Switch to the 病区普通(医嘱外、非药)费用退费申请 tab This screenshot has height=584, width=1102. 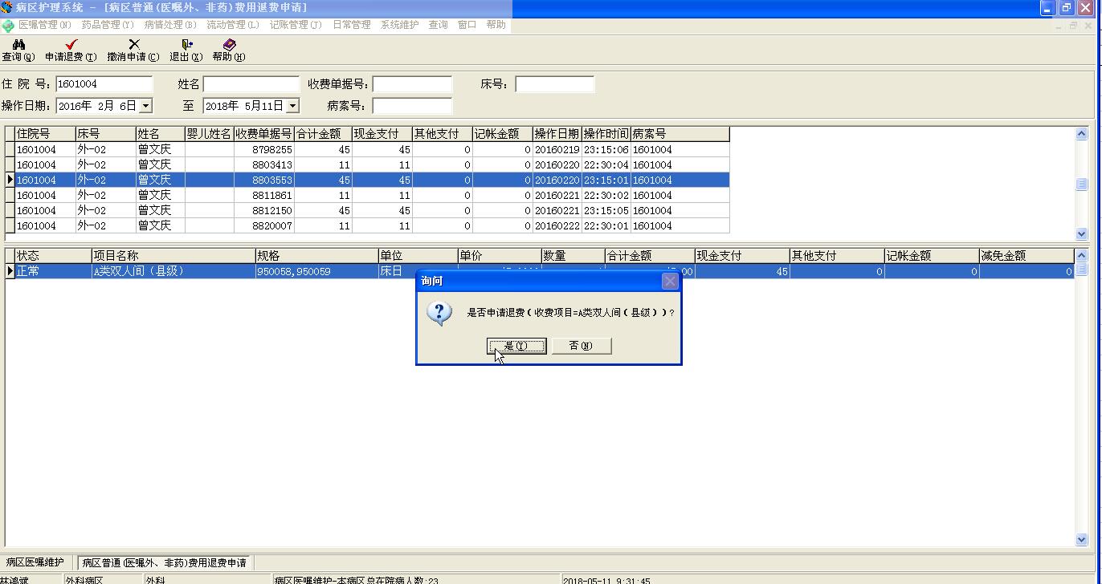(x=165, y=562)
